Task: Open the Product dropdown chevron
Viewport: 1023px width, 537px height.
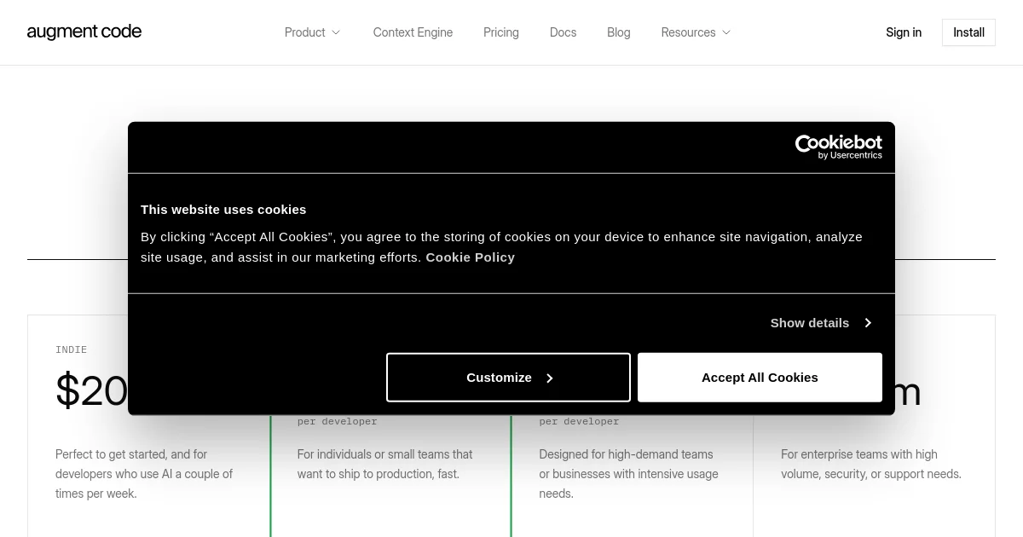Action: click(x=336, y=32)
